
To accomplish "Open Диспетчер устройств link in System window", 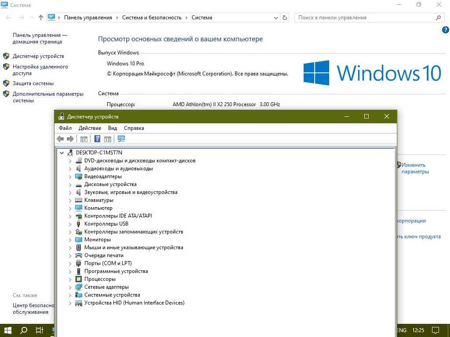I will [39, 56].
